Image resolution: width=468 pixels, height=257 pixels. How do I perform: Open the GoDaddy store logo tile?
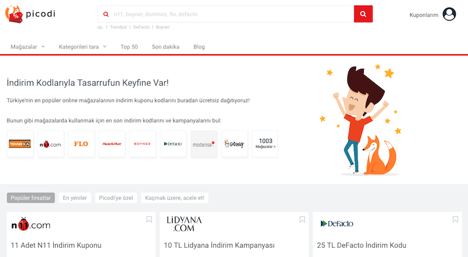click(x=235, y=144)
